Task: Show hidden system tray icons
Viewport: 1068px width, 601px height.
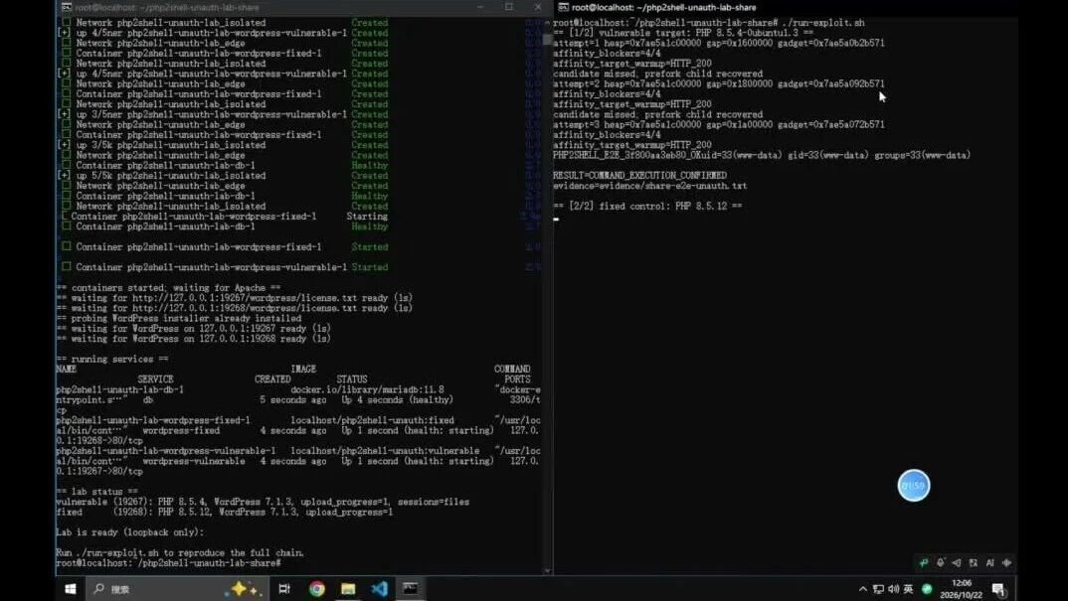Action: coord(863,589)
